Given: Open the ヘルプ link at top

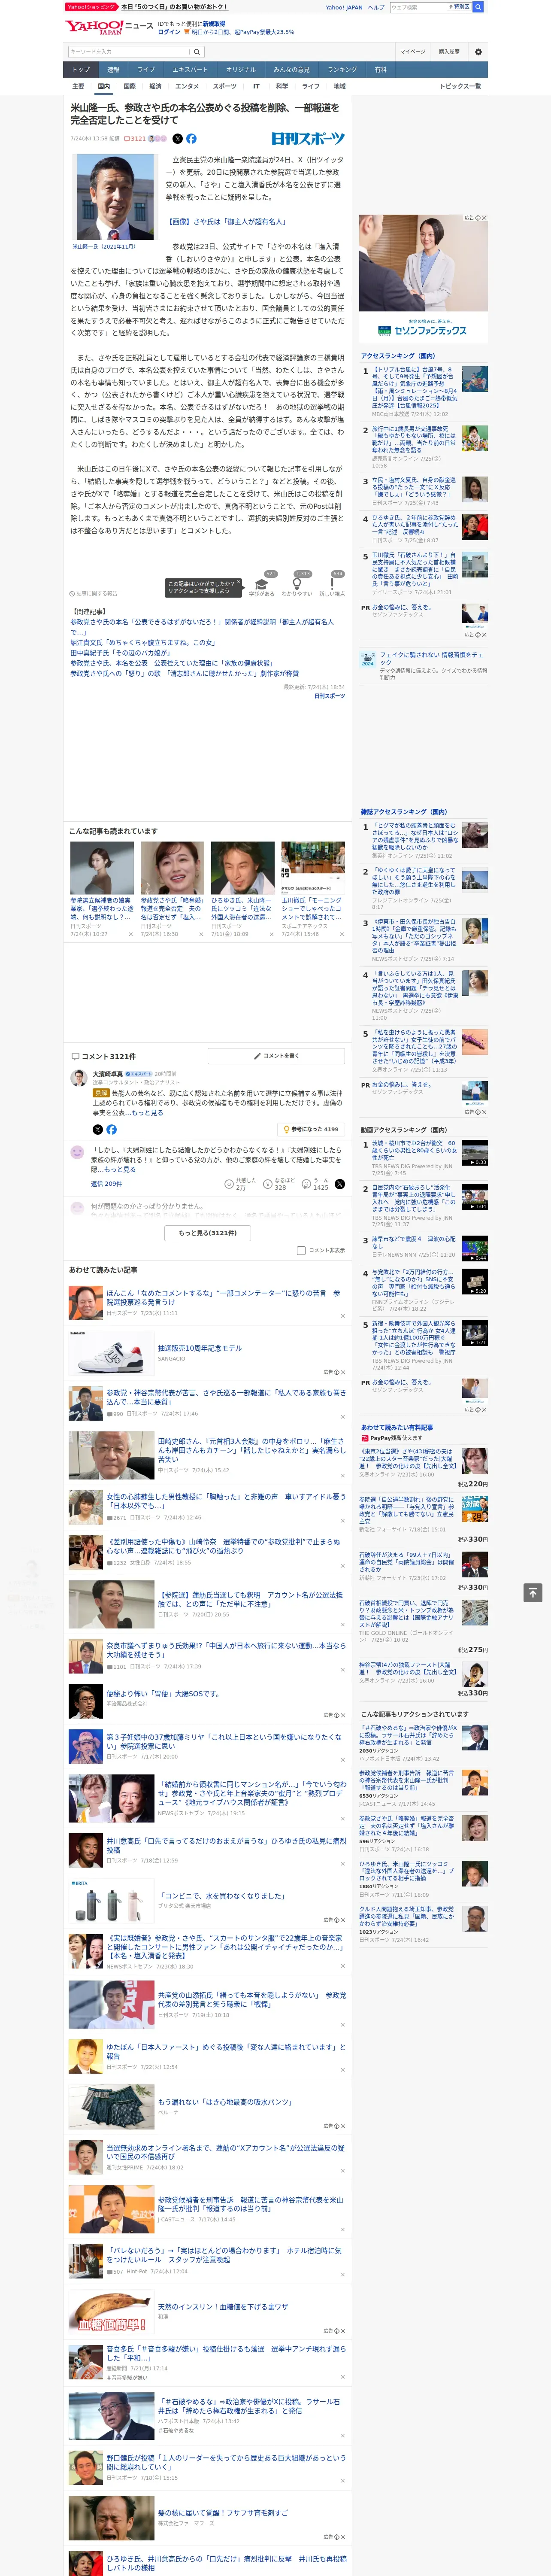Looking at the screenshot, I should coord(376,7).
